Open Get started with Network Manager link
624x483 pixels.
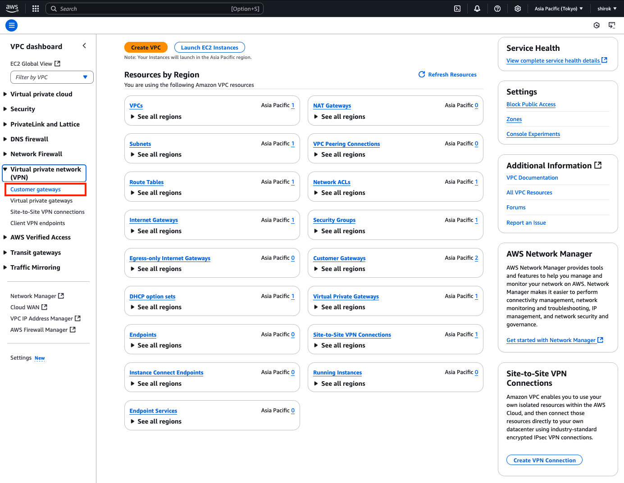pos(555,340)
